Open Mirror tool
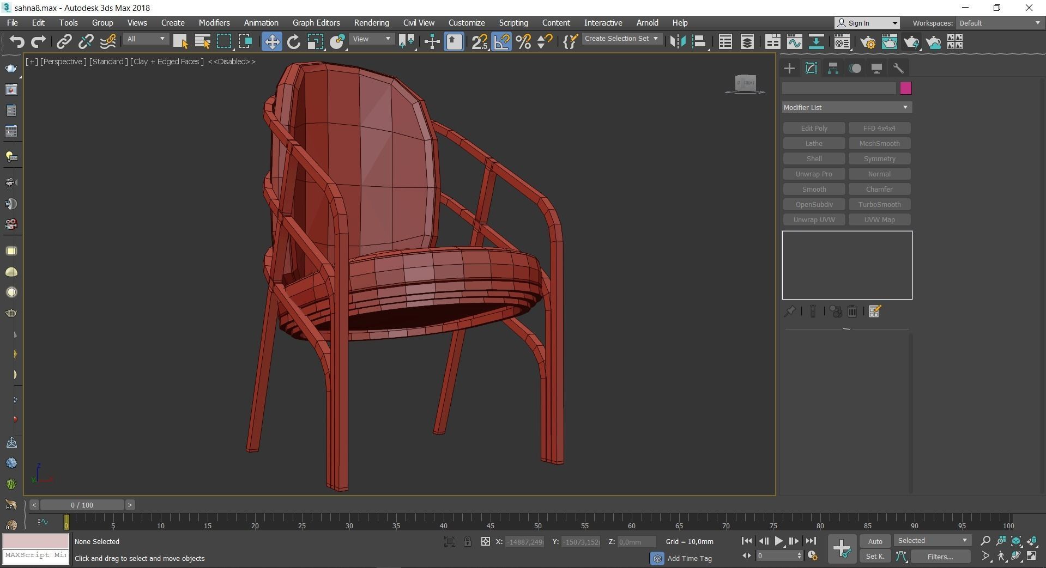This screenshot has height=568, width=1046. pyautogui.click(x=678, y=41)
